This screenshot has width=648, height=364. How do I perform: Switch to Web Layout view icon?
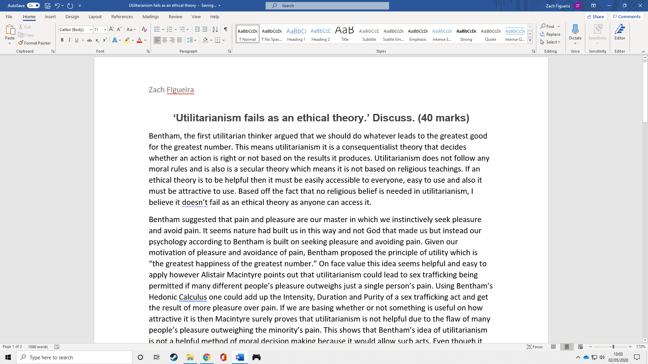click(580, 346)
